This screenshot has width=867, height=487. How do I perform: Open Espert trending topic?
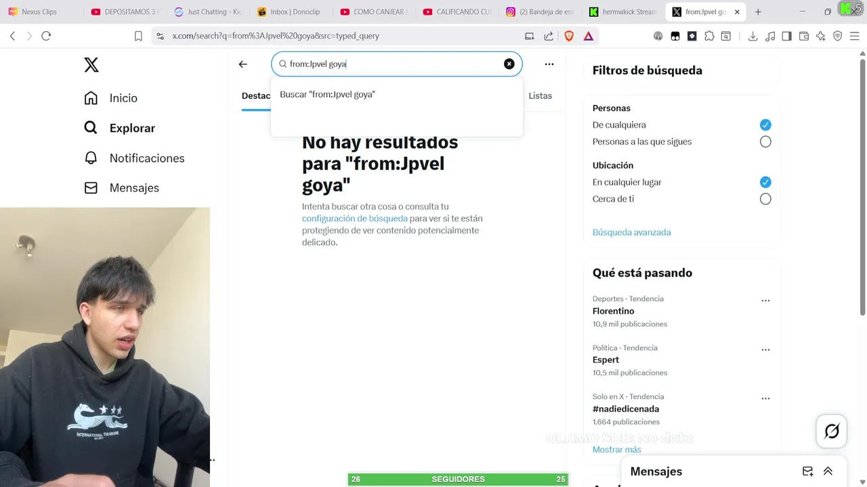point(606,360)
